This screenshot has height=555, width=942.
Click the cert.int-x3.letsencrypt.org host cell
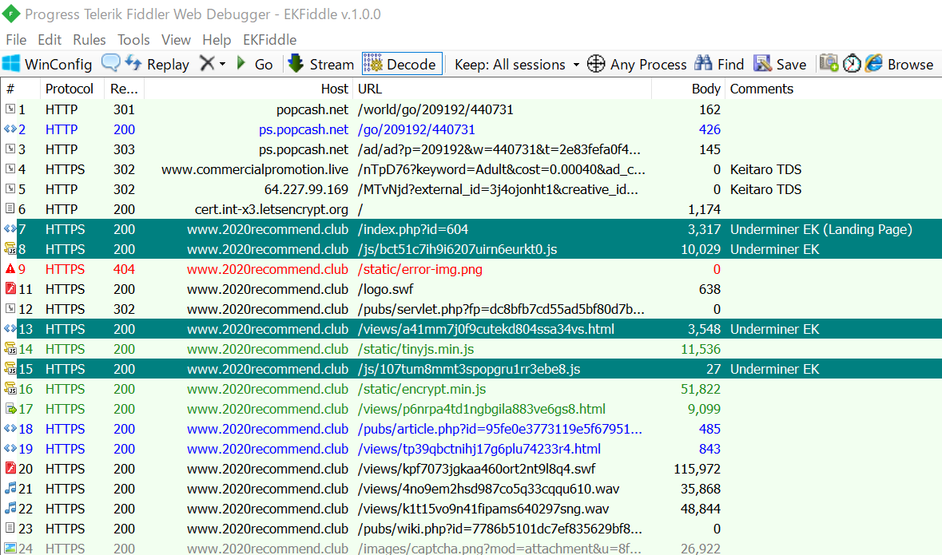coord(272,209)
